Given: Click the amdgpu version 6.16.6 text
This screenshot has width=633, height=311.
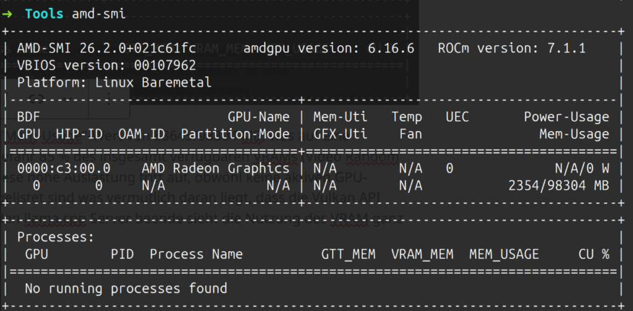Looking at the screenshot, I should coord(328,48).
